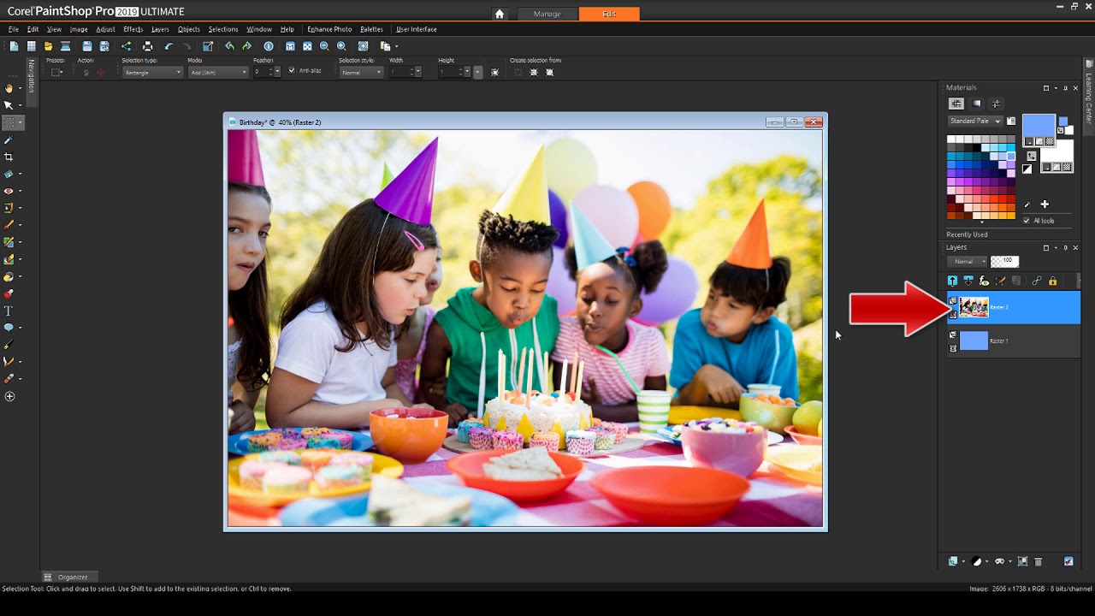Click the Resize toolbar icon
Viewport: 1095px width, 616px height.
pyautogui.click(x=208, y=46)
